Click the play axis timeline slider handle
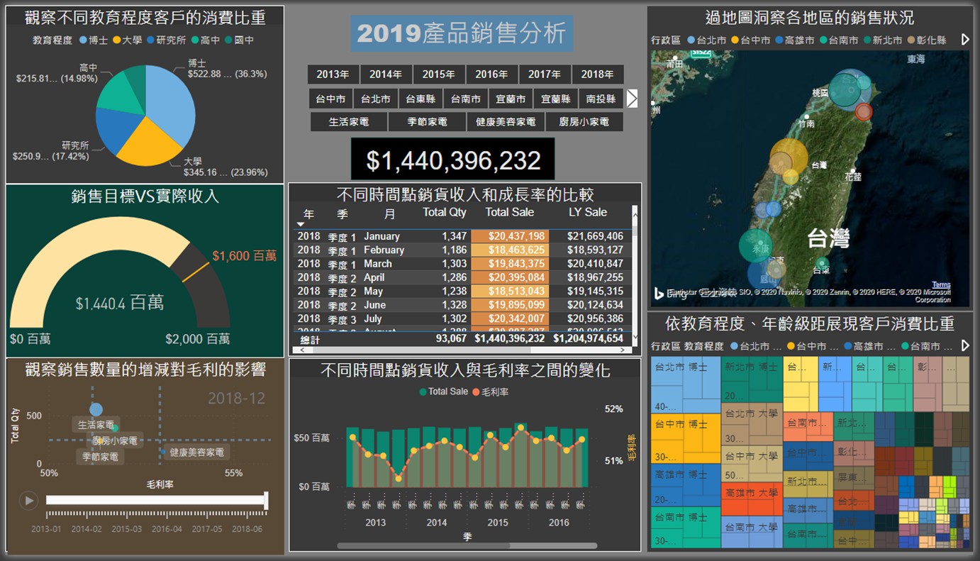Image resolution: width=980 pixels, height=561 pixels. coord(266,500)
